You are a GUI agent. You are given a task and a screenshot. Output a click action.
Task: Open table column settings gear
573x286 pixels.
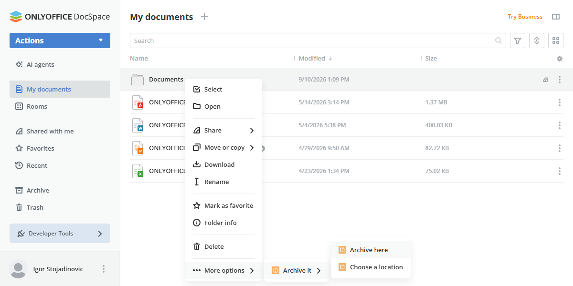[560, 59]
